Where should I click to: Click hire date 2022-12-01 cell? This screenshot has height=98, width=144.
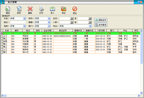[x=101, y=50]
